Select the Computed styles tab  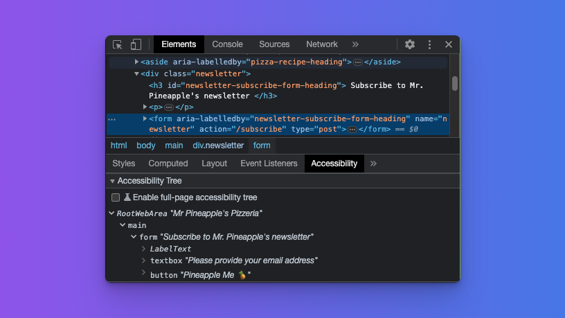[x=168, y=164]
